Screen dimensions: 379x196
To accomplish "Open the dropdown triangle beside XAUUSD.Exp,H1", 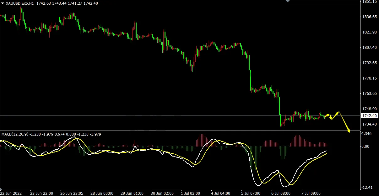I will pyautogui.click(x=3, y=3).
